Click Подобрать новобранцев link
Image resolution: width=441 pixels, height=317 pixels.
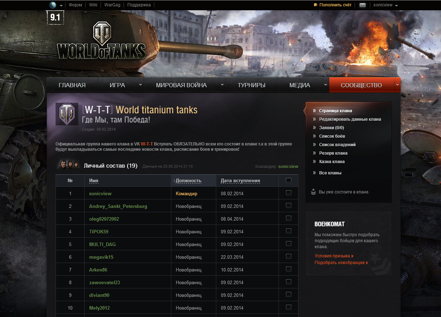(341, 263)
